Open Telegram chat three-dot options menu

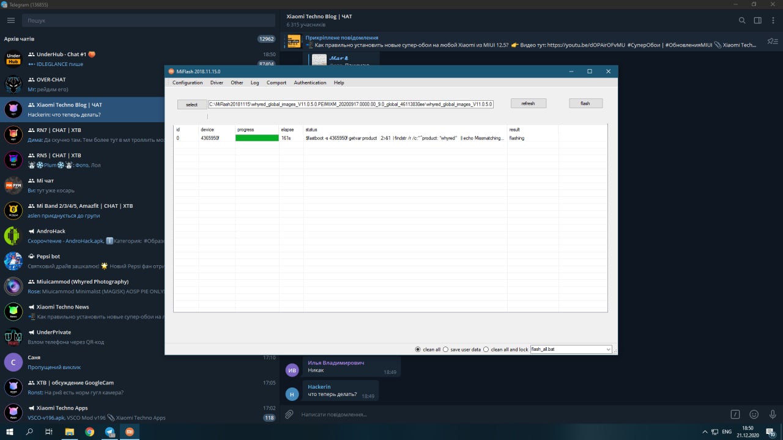point(773,20)
